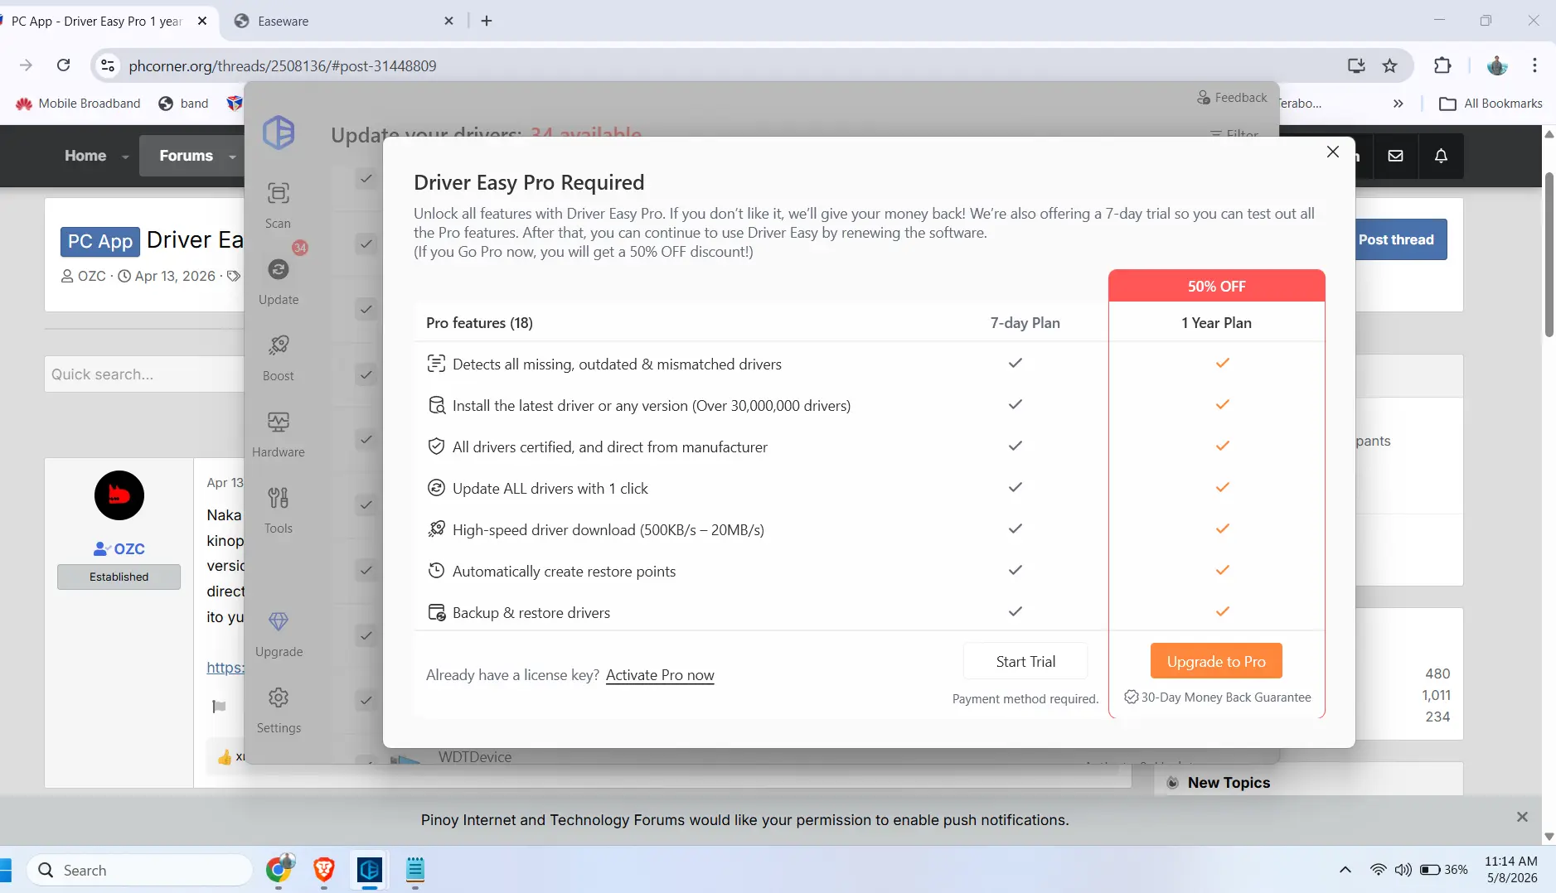Open OZC profile link beside avatar
Image resolution: width=1556 pixels, height=893 pixels.
pos(128,549)
